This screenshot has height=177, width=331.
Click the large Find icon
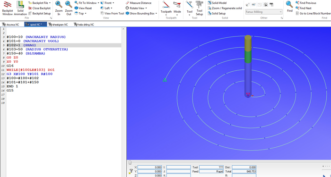pyautogui.click(x=289, y=7)
